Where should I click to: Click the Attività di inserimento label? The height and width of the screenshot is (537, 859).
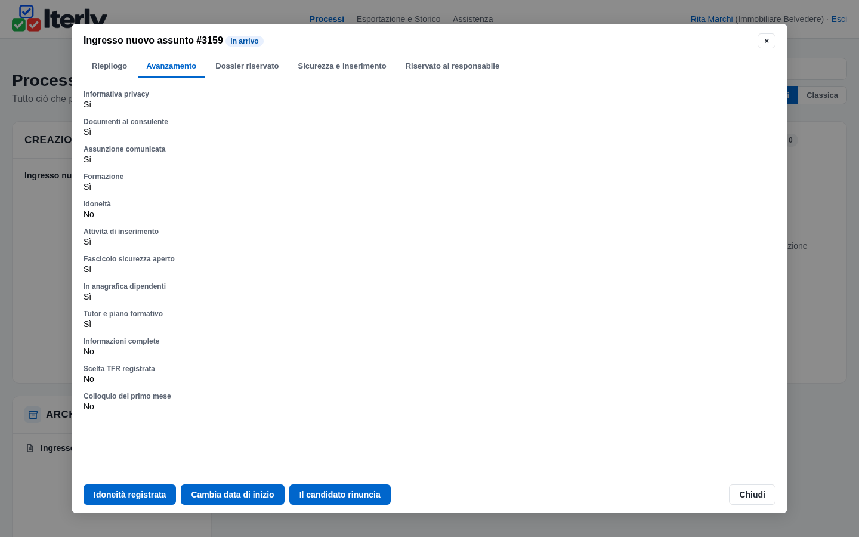pos(121,232)
